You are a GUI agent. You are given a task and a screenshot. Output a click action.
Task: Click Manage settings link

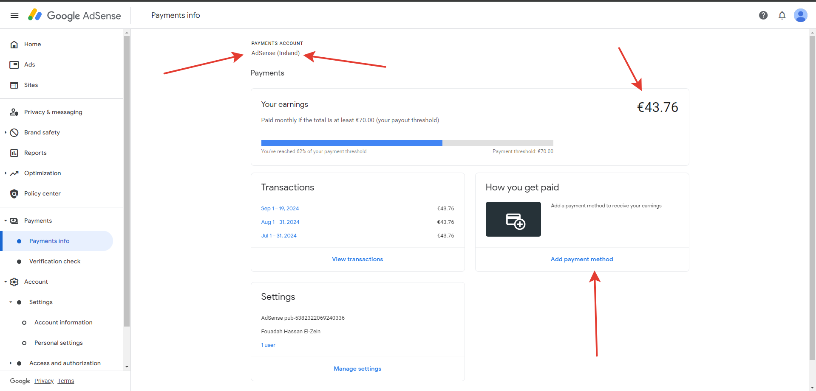pyautogui.click(x=357, y=369)
